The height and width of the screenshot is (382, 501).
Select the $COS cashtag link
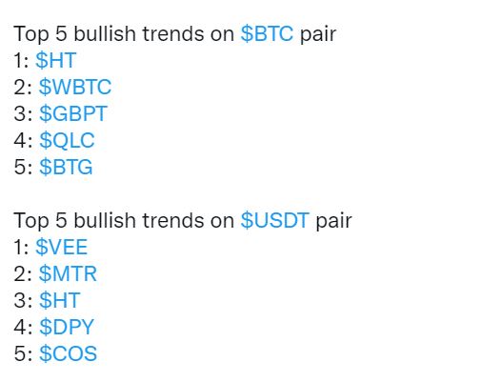click(x=68, y=353)
